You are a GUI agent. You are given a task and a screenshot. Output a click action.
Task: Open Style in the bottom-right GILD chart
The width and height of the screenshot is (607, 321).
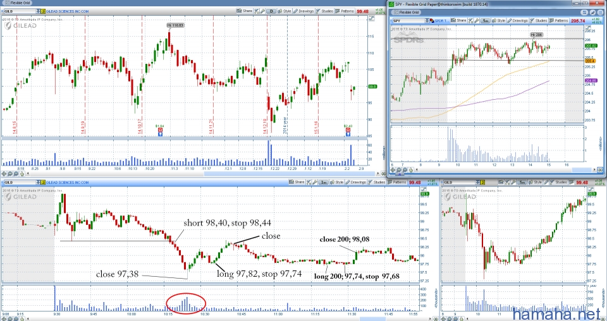536,182
